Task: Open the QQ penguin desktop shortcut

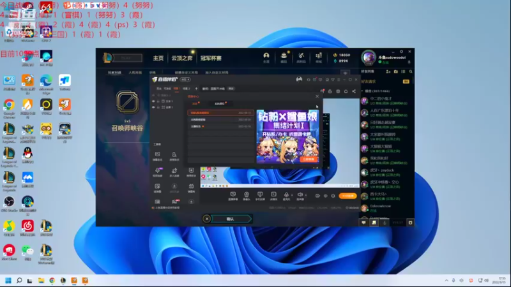Action: tap(27, 155)
